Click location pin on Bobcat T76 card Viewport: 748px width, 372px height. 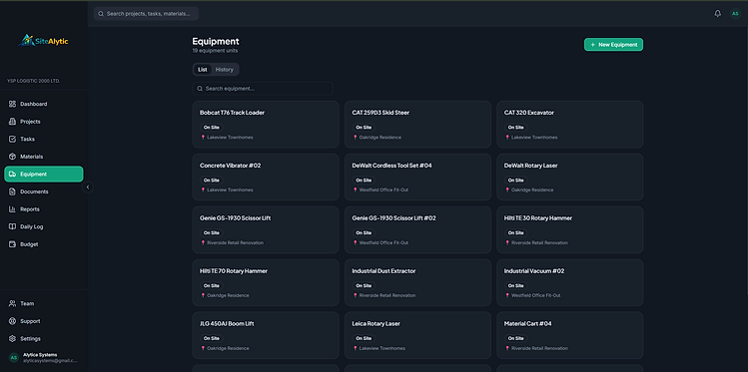pyautogui.click(x=203, y=138)
